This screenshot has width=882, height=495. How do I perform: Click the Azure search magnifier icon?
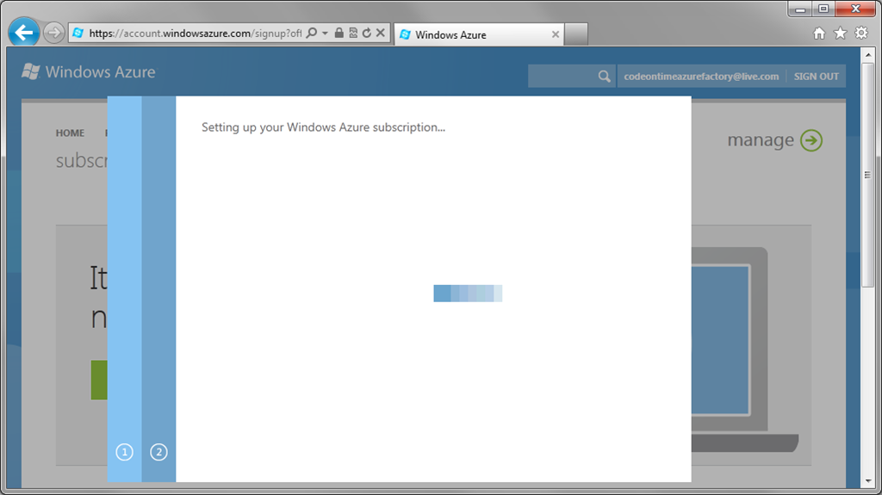604,76
